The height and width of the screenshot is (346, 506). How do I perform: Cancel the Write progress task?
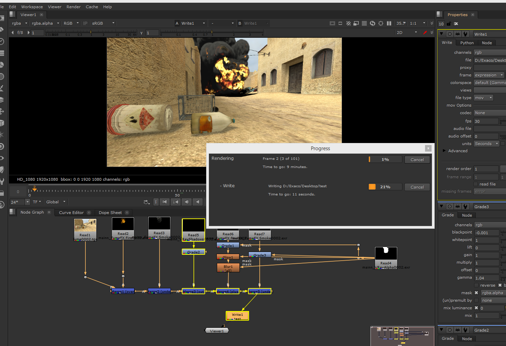(417, 187)
